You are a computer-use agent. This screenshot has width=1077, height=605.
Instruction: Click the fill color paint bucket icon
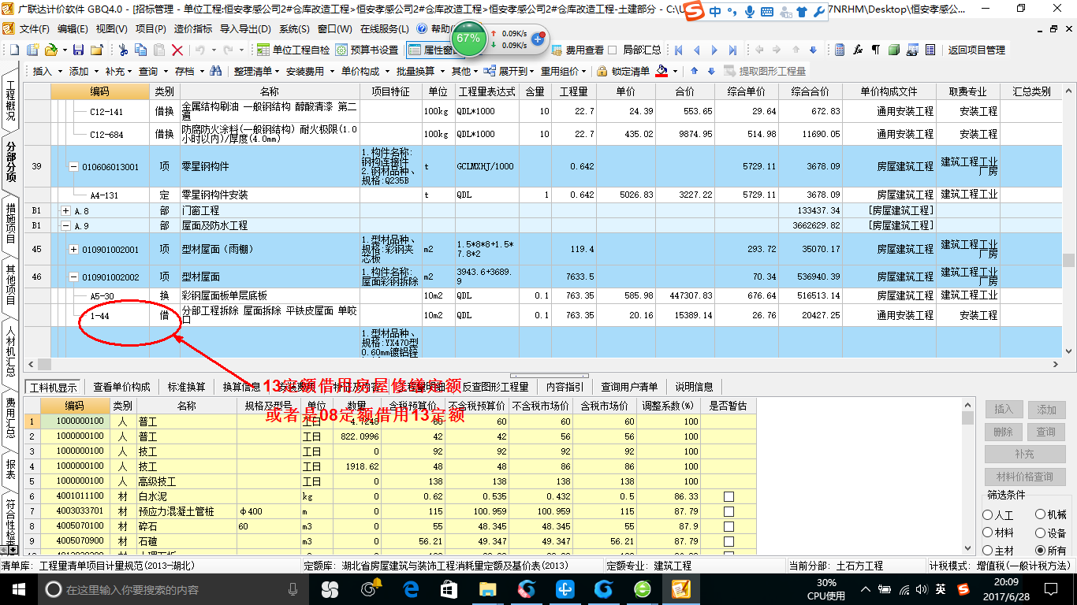[661, 71]
